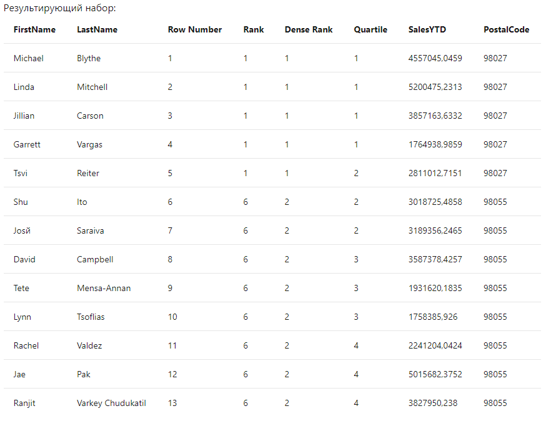
Task: Click the Dense Rank column header
Action: coord(309,29)
